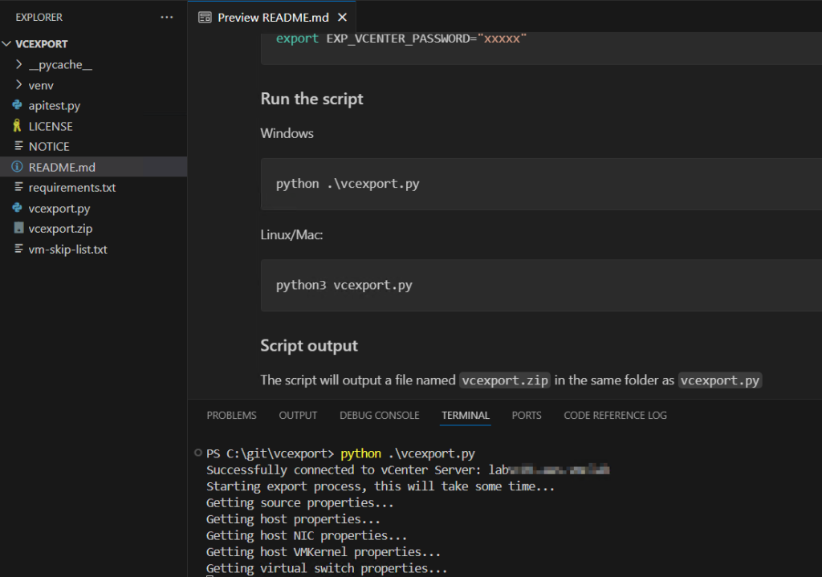Switch to the OUTPUT panel tab
The width and height of the screenshot is (822, 577).
pyautogui.click(x=298, y=415)
